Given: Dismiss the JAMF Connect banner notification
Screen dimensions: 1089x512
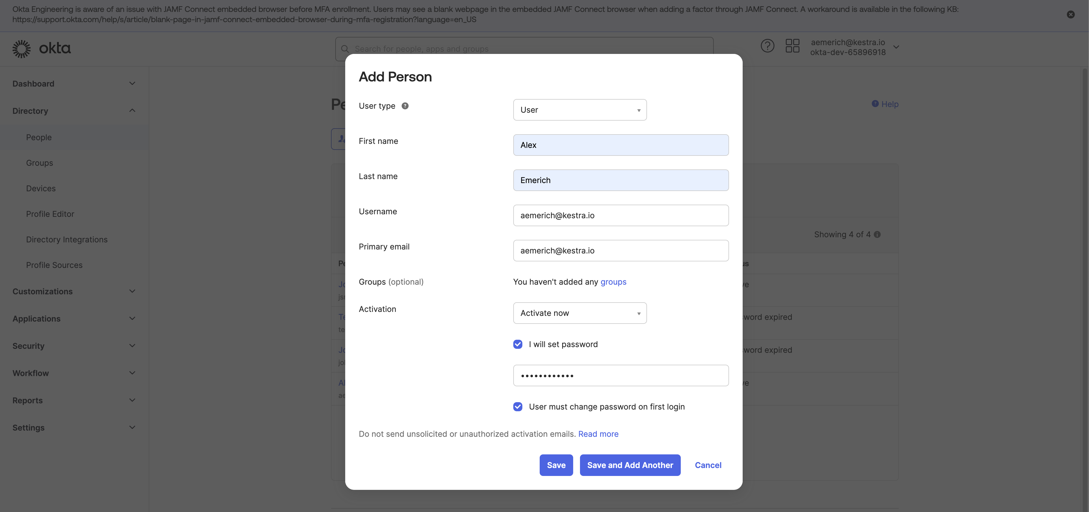Looking at the screenshot, I should 1070,14.
